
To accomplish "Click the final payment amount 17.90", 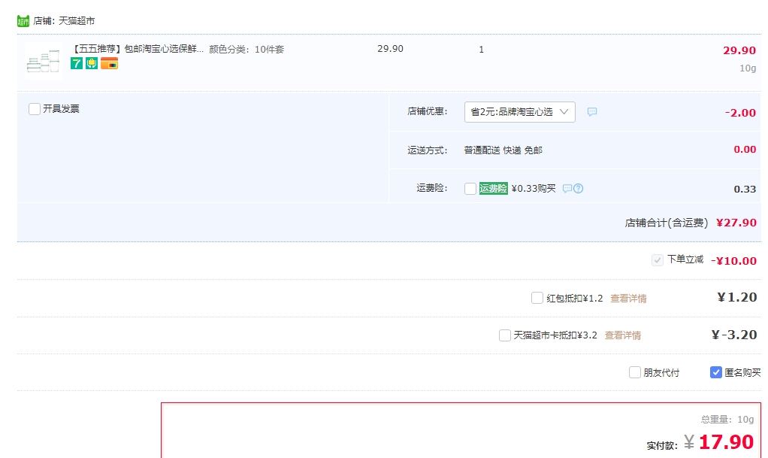I will click(x=727, y=442).
